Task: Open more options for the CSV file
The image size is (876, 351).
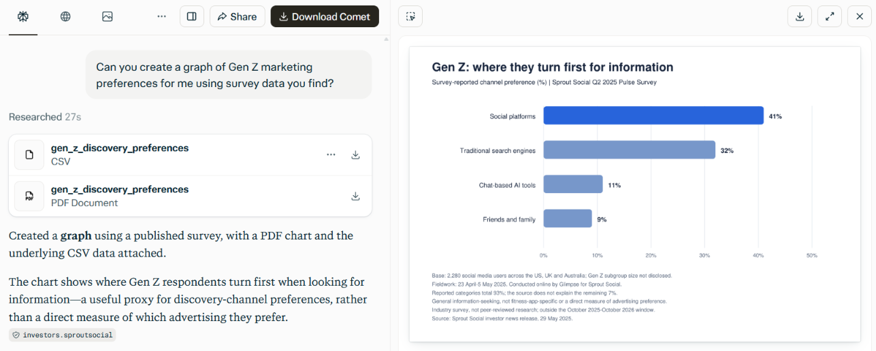Action: click(331, 154)
